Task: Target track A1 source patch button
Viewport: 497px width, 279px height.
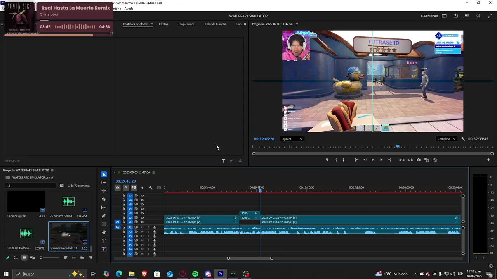Action: 118,227
